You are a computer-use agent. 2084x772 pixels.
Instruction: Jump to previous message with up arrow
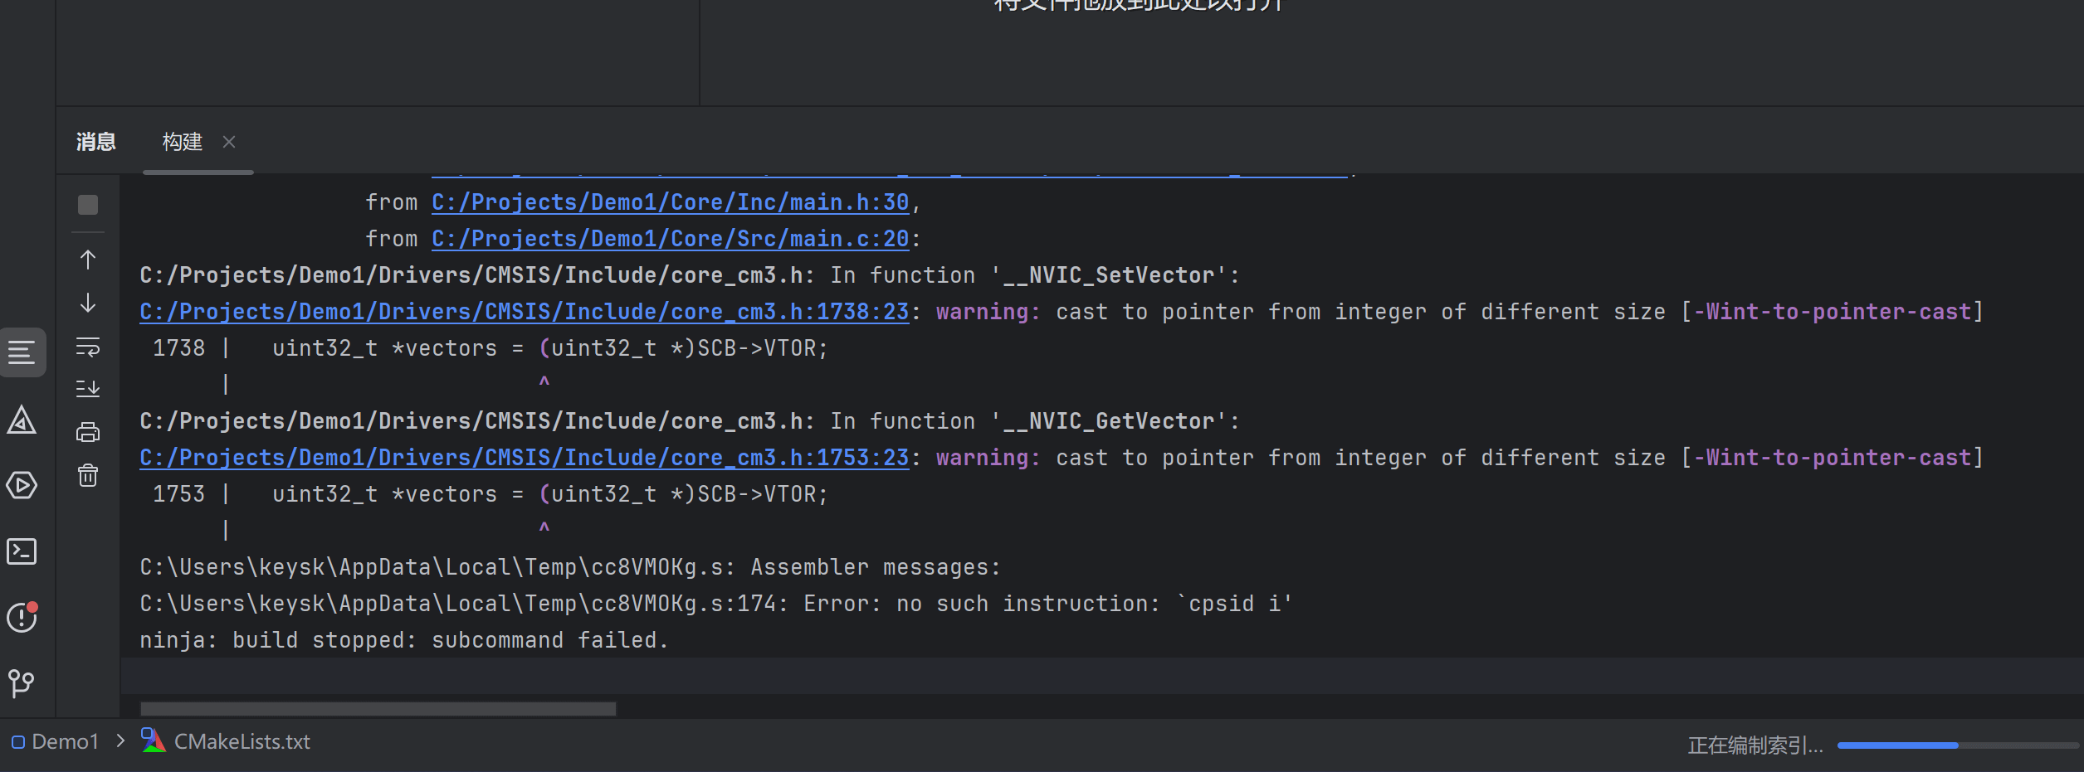click(x=88, y=260)
